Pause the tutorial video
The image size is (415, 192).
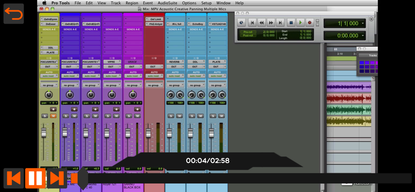pos(35,178)
